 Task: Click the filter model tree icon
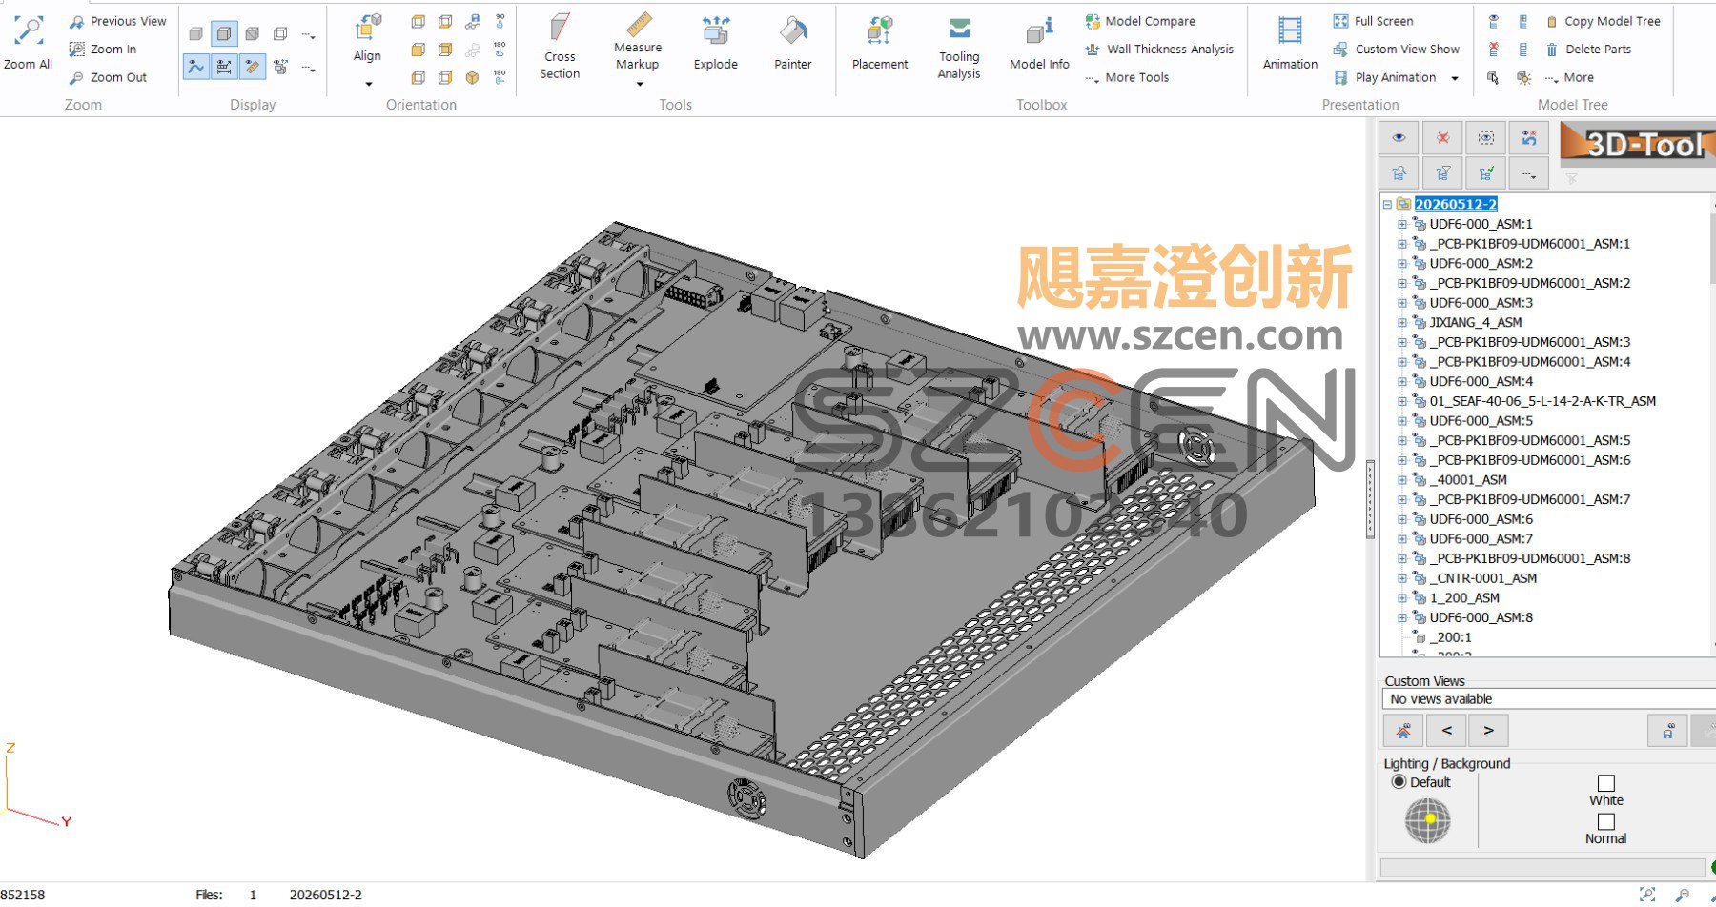pyautogui.click(x=1442, y=173)
